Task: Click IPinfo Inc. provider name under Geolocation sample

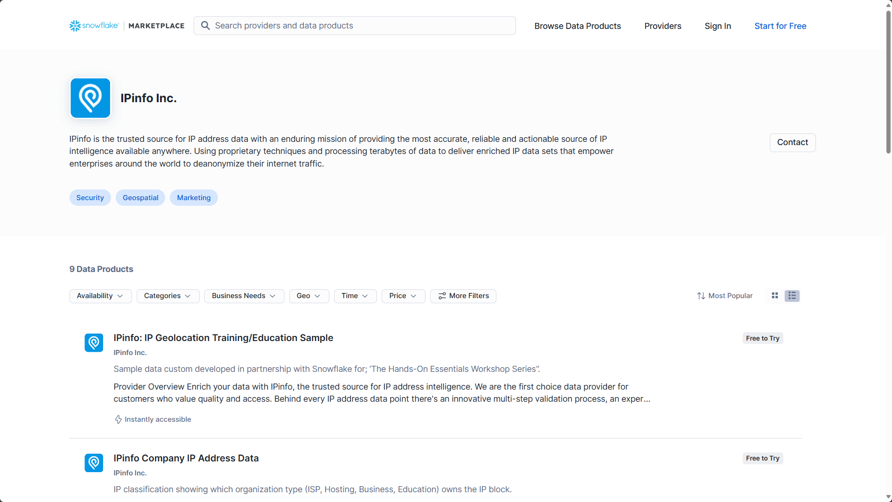Action: (x=130, y=353)
